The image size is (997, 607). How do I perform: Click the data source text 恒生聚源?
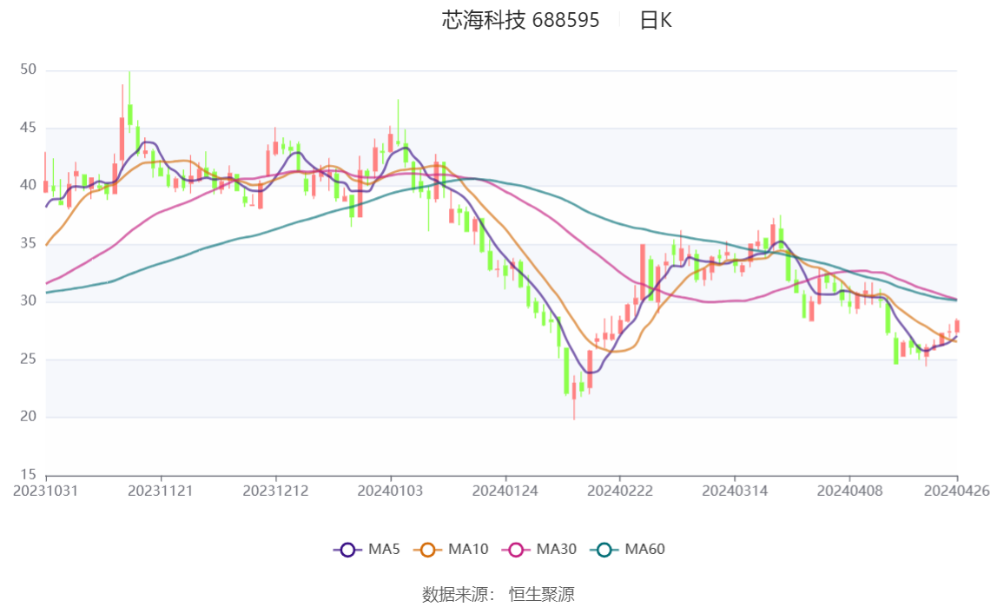tap(542, 594)
